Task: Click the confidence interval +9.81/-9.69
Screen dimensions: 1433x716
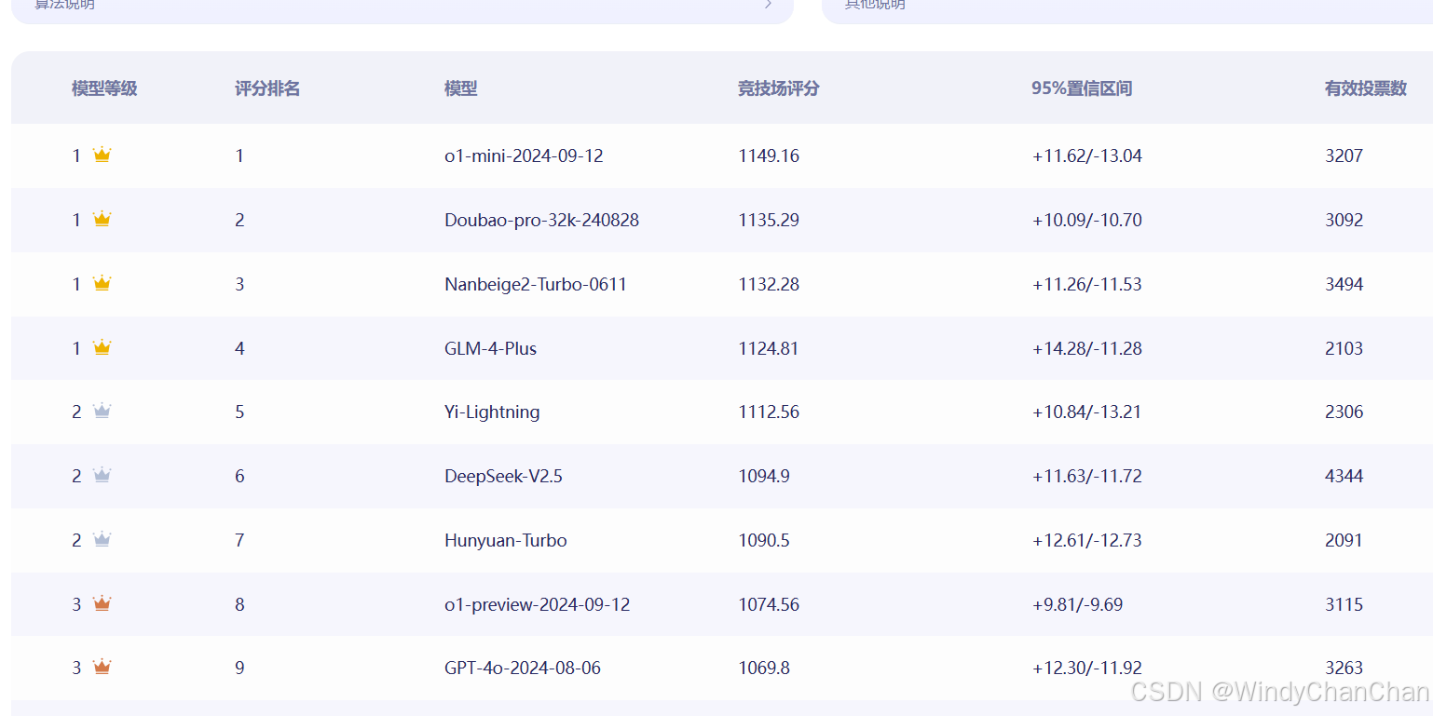Action: [1078, 604]
